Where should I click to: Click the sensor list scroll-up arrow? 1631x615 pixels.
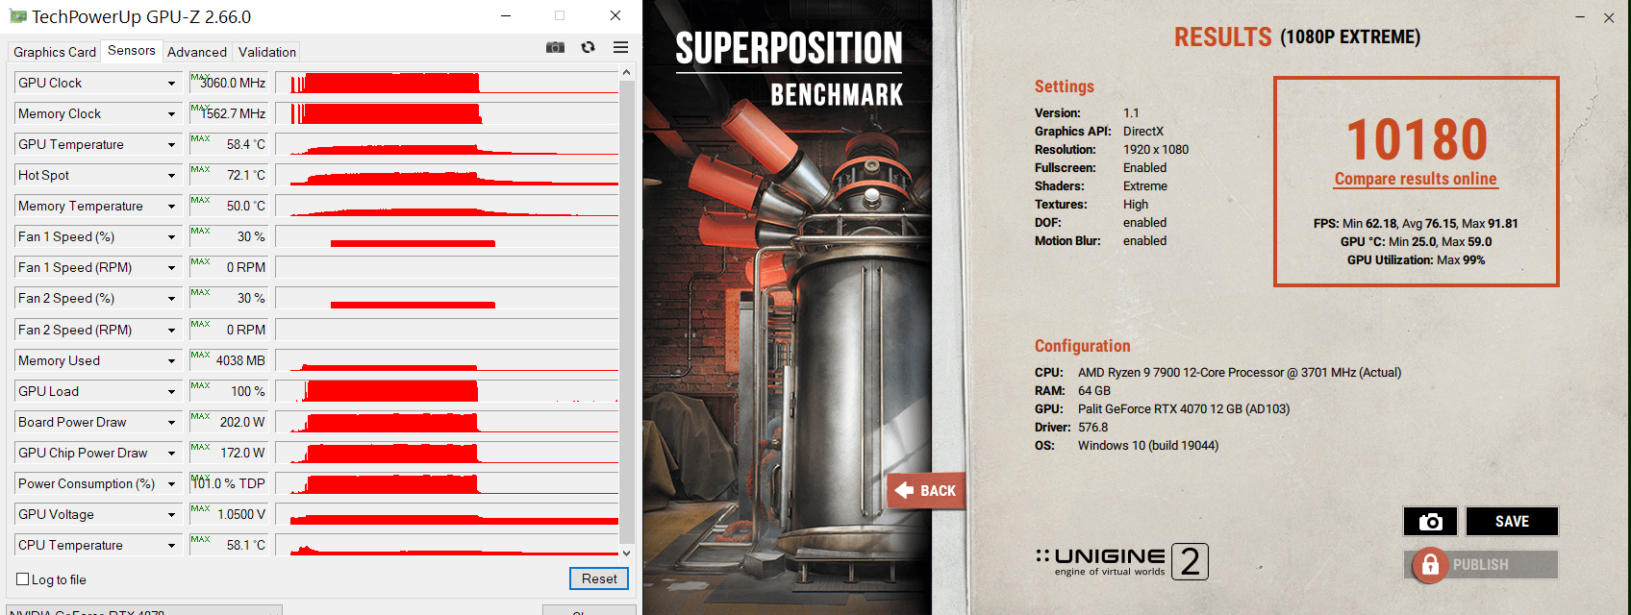(x=627, y=72)
